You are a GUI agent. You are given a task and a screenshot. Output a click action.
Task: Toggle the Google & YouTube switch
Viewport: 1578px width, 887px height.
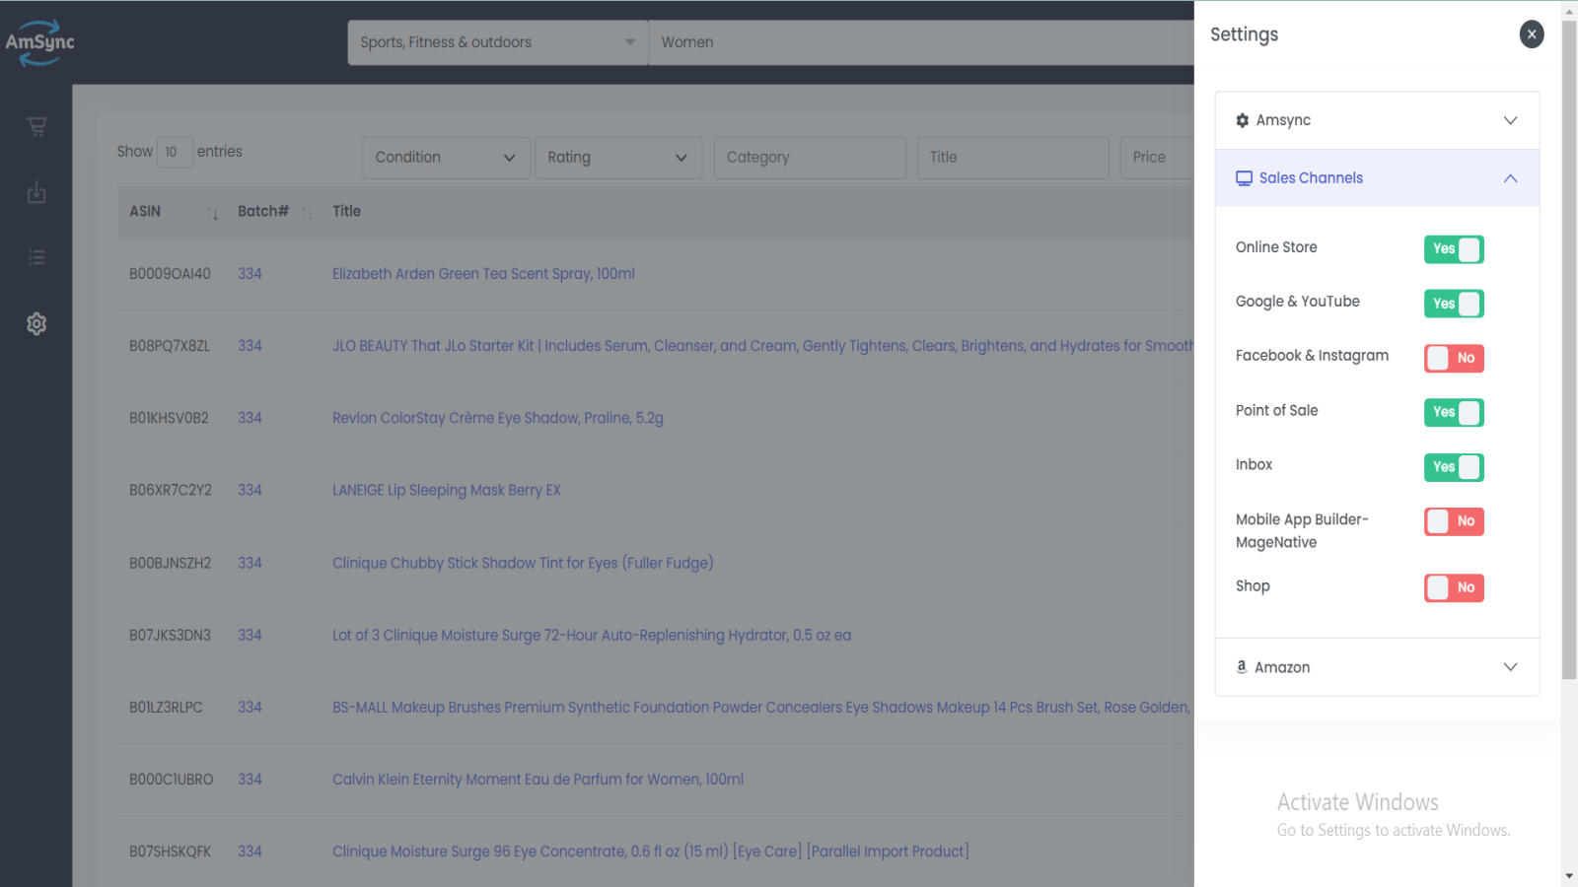tap(1454, 304)
